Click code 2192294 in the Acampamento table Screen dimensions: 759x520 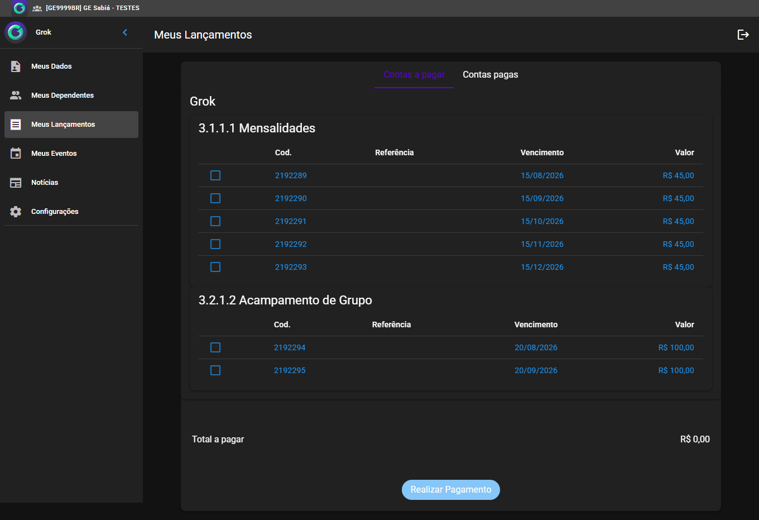coord(290,347)
